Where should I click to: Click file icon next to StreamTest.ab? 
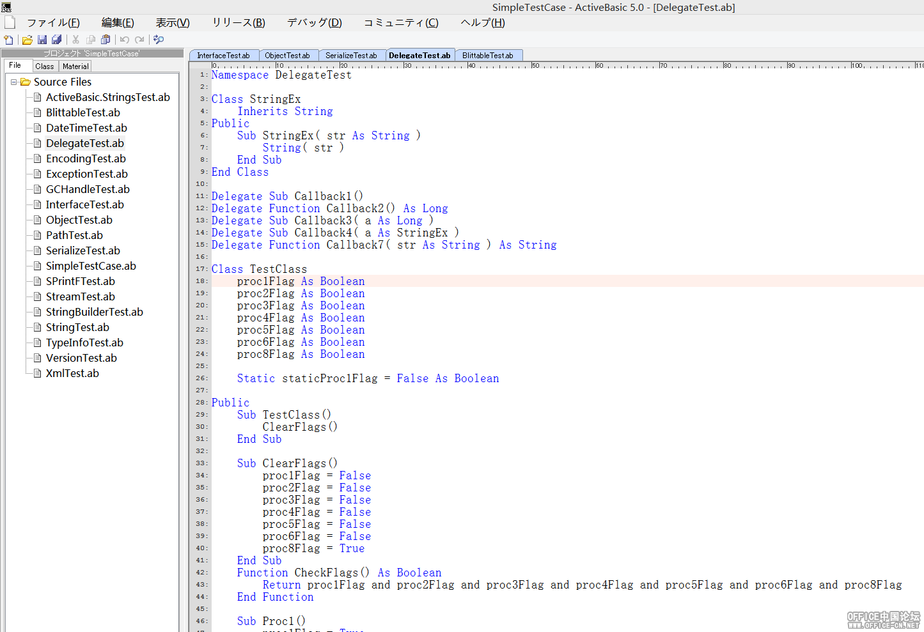[x=38, y=297]
